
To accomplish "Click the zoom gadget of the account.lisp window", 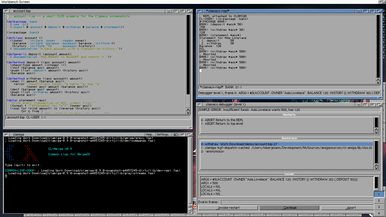I will pyautogui.click(x=182, y=11).
